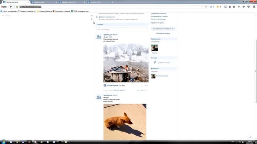Image resolution: width=257 pixels, height=144 pixels.
Task: Click the taskbar clock and date
Action: tap(250, 142)
